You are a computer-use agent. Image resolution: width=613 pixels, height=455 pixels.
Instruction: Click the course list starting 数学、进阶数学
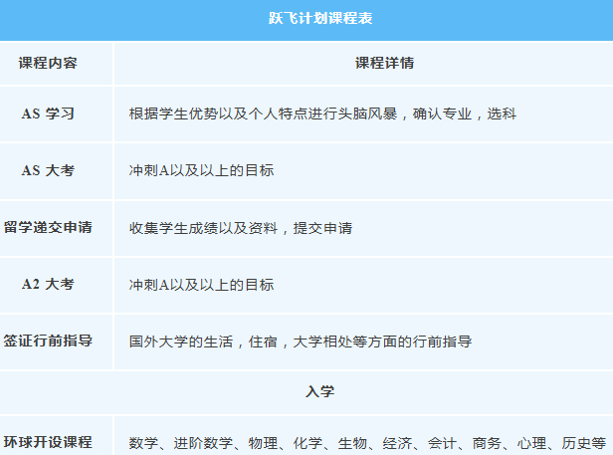point(367,443)
